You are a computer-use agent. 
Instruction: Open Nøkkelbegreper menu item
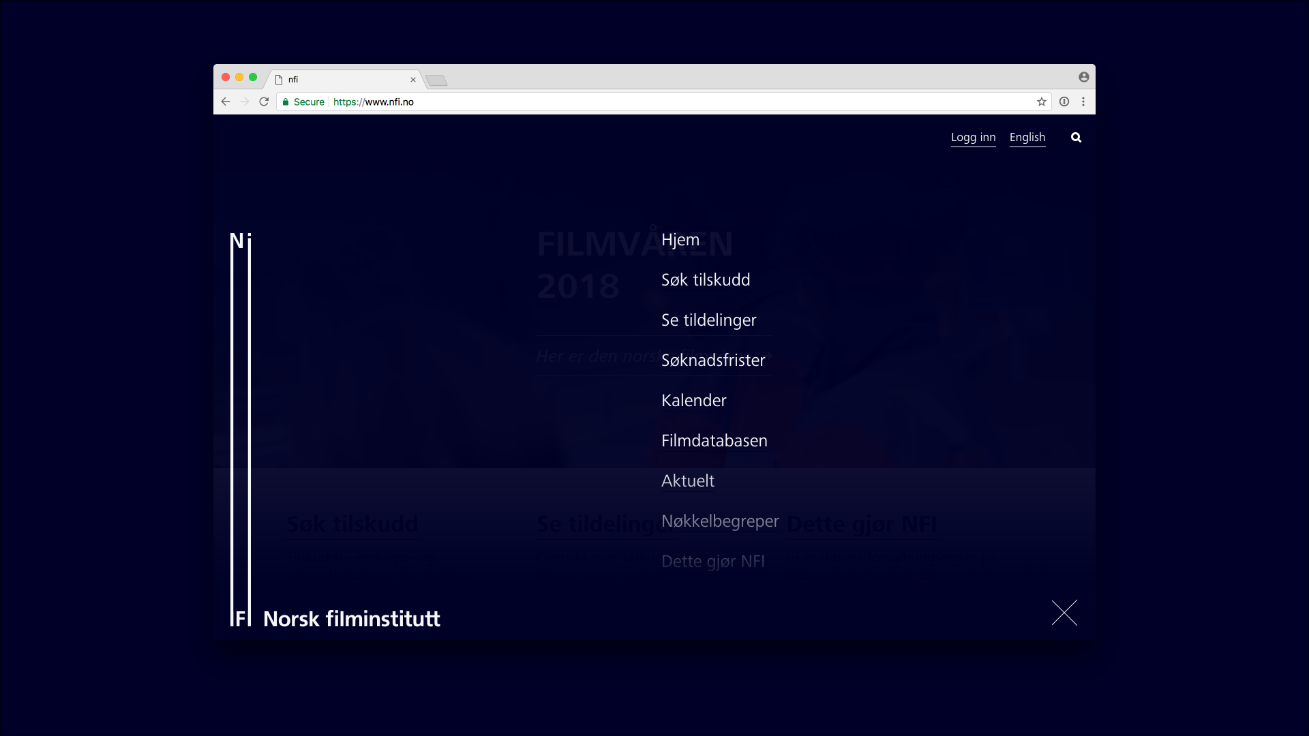tap(720, 521)
